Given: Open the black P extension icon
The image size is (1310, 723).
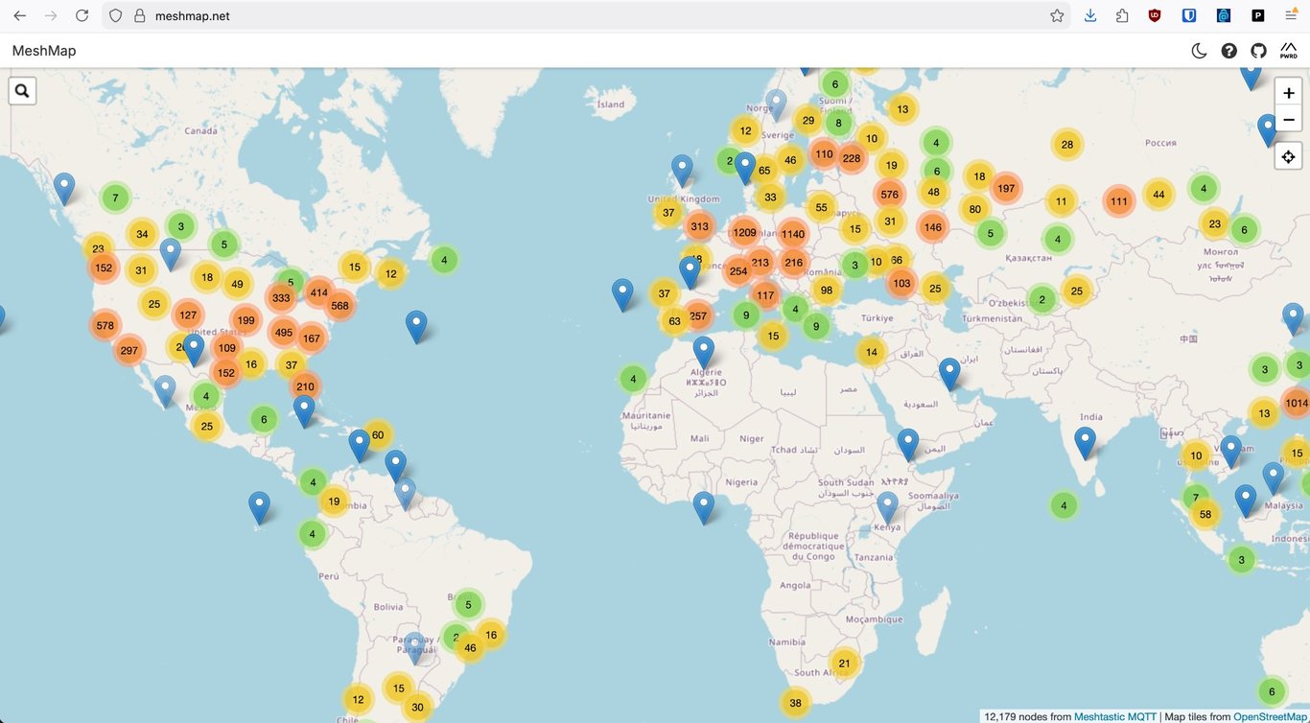Looking at the screenshot, I should pyautogui.click(x=1258, y=15).
